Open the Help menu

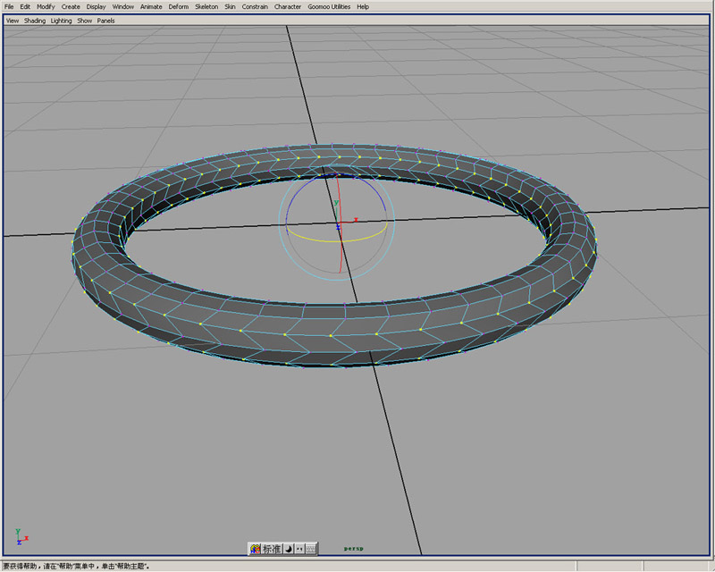[363, 7]
